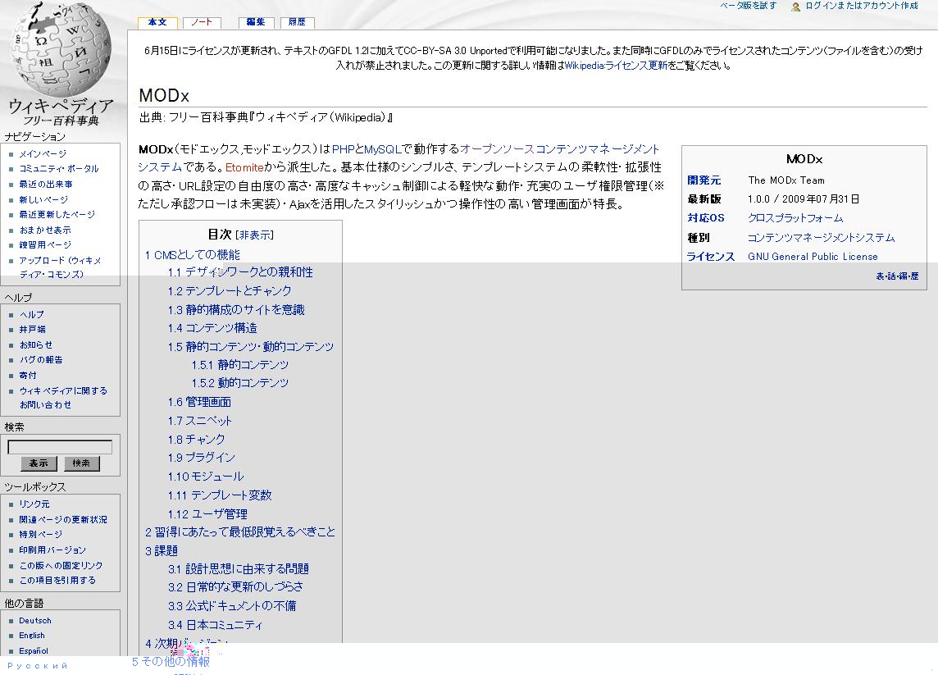938x675 pixels.
Task: Open the 履歴 tab
Action: click(x=297, y=22)
